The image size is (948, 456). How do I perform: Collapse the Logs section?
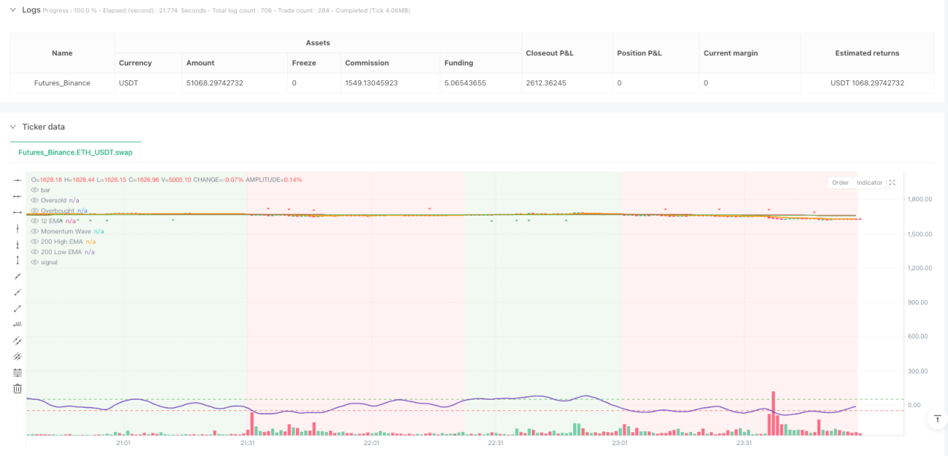tap(13, 9)
